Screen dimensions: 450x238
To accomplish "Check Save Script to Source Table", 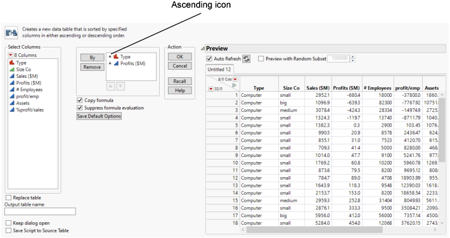I will (9, 230).
